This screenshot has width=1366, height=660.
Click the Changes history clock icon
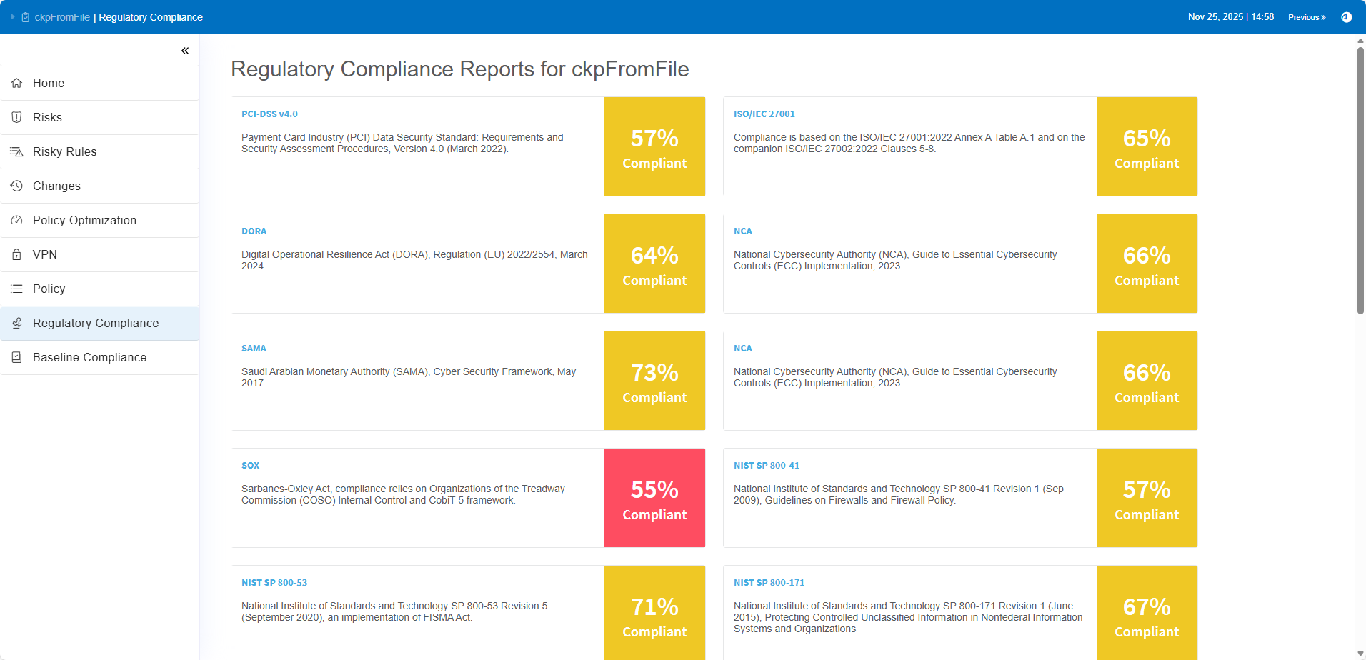16,186
